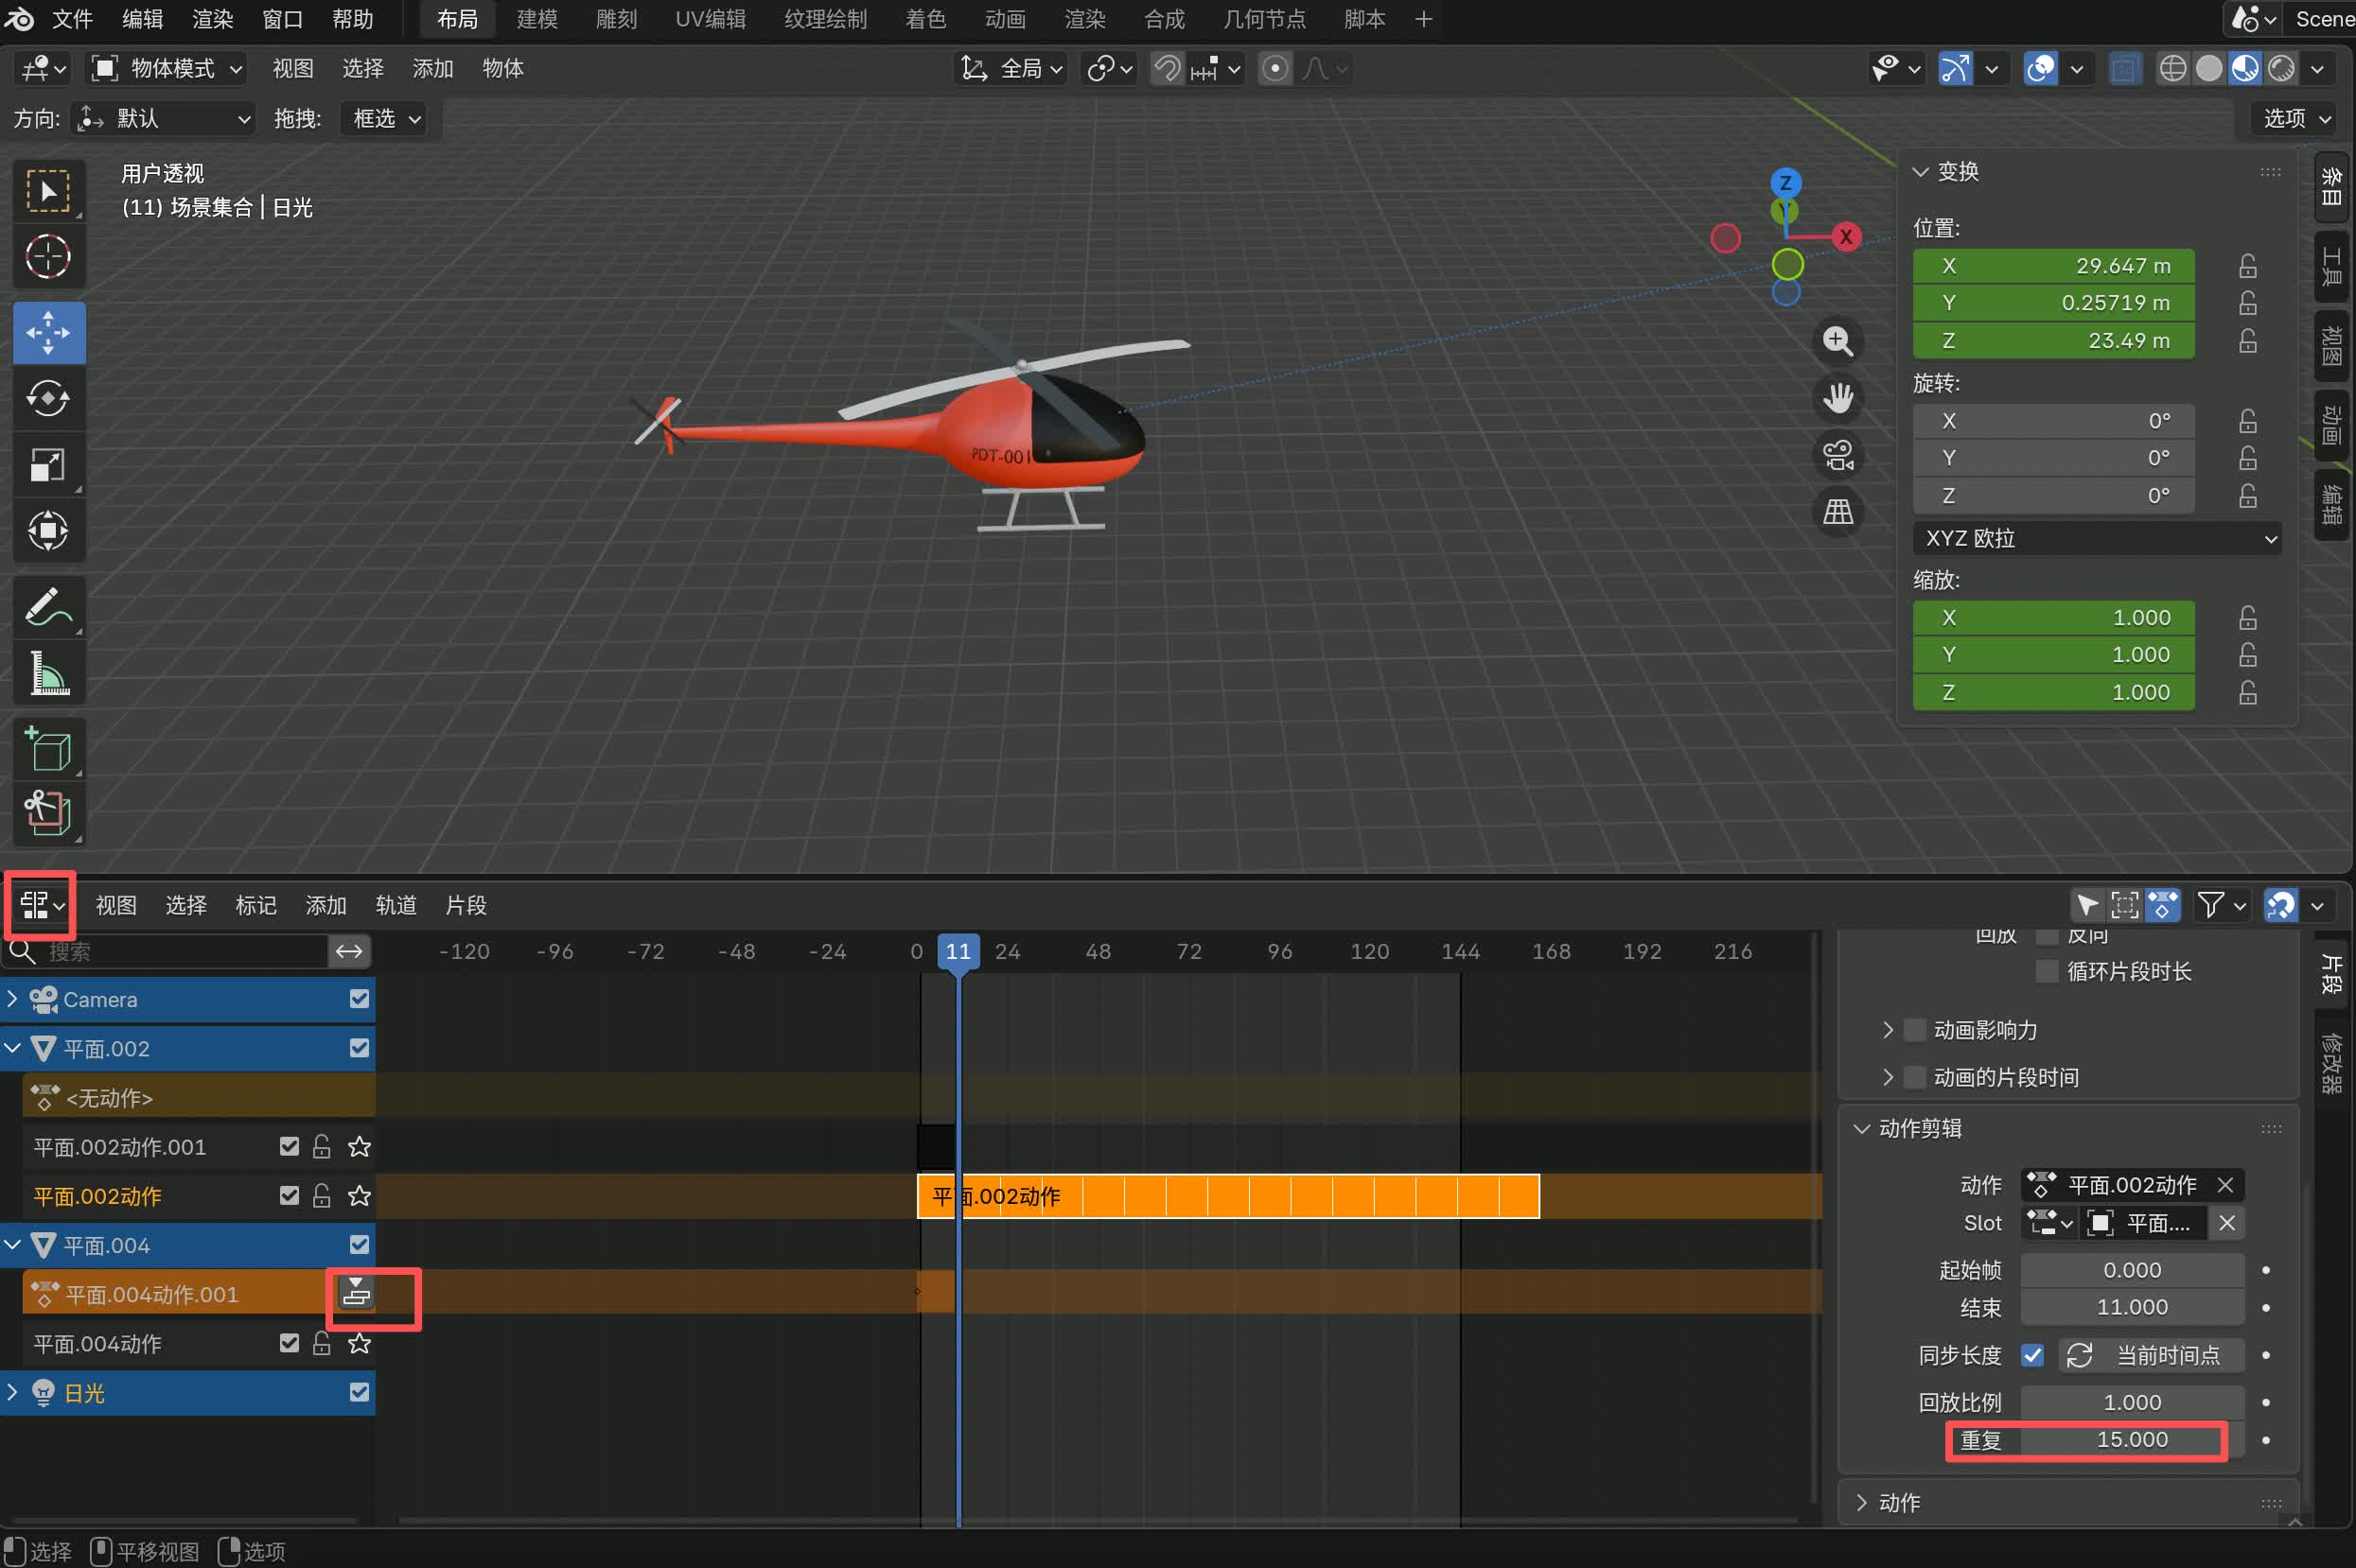2356x1568 pixels.
Task: Enable 循环片段时长 checkbox
Action: [x=2047, y=971]
